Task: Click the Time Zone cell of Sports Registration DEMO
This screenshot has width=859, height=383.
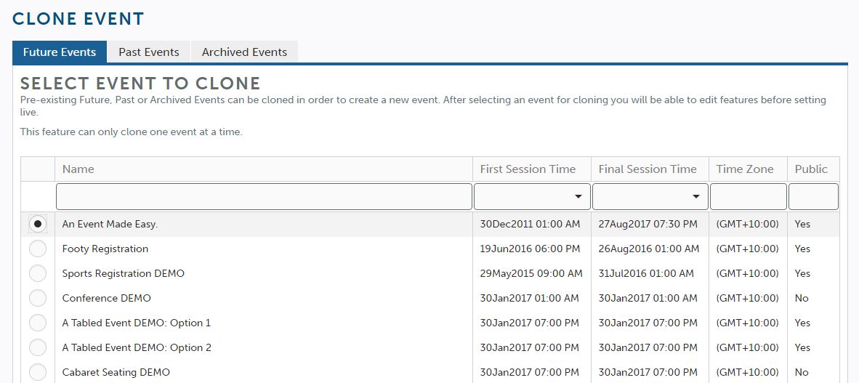Action: [747, 273]
